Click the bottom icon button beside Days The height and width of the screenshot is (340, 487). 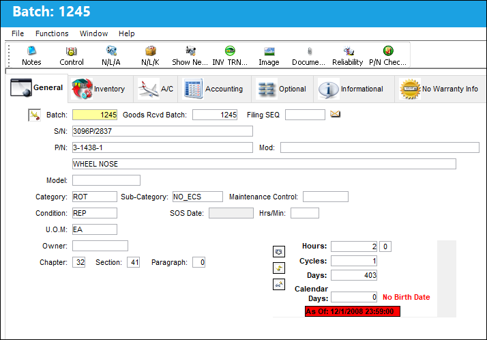(279, 284)
